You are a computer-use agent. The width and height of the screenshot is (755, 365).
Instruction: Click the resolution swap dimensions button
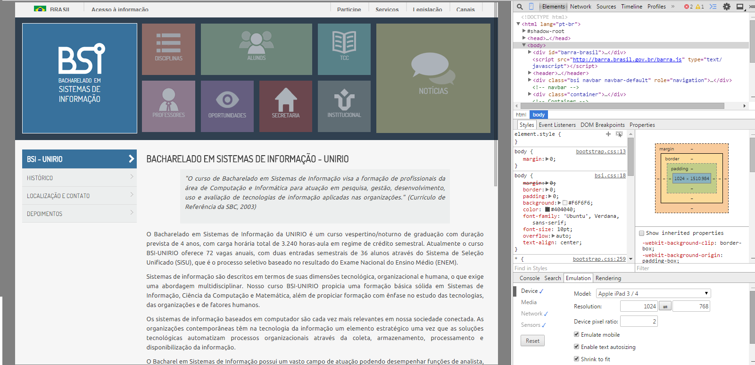(x=665, y=307)
